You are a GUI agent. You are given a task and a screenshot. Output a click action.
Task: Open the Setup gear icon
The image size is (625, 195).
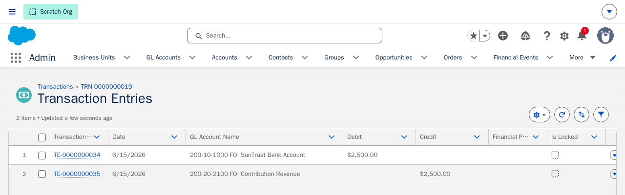pos(564,36)
